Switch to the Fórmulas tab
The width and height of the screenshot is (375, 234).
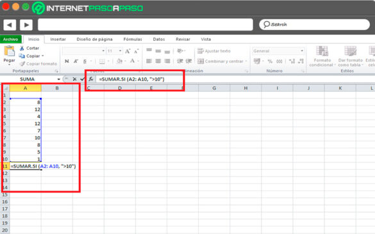coord(133,40)
